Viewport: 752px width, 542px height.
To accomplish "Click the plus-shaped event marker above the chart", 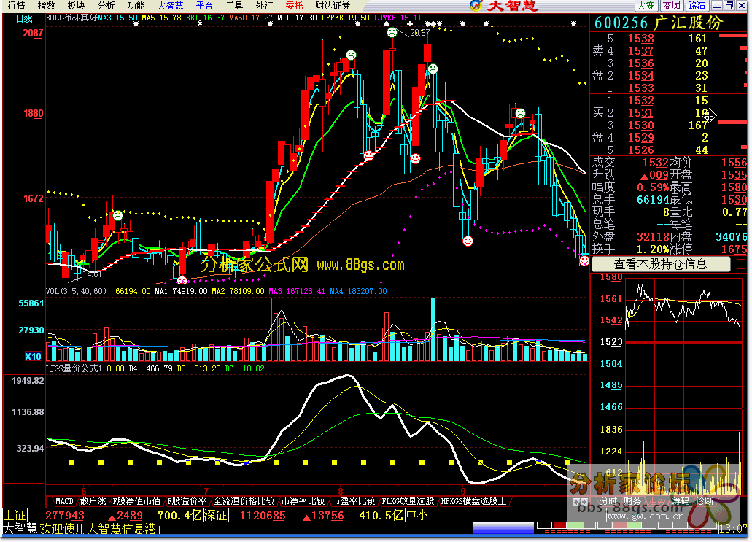I will pos(410,23).
